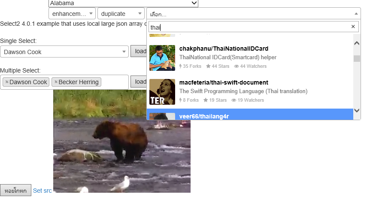Click the load button next to Multiple Select

139,82
